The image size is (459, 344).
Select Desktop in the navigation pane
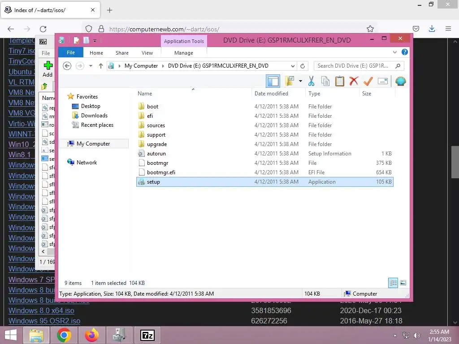[x=91, y=106]
